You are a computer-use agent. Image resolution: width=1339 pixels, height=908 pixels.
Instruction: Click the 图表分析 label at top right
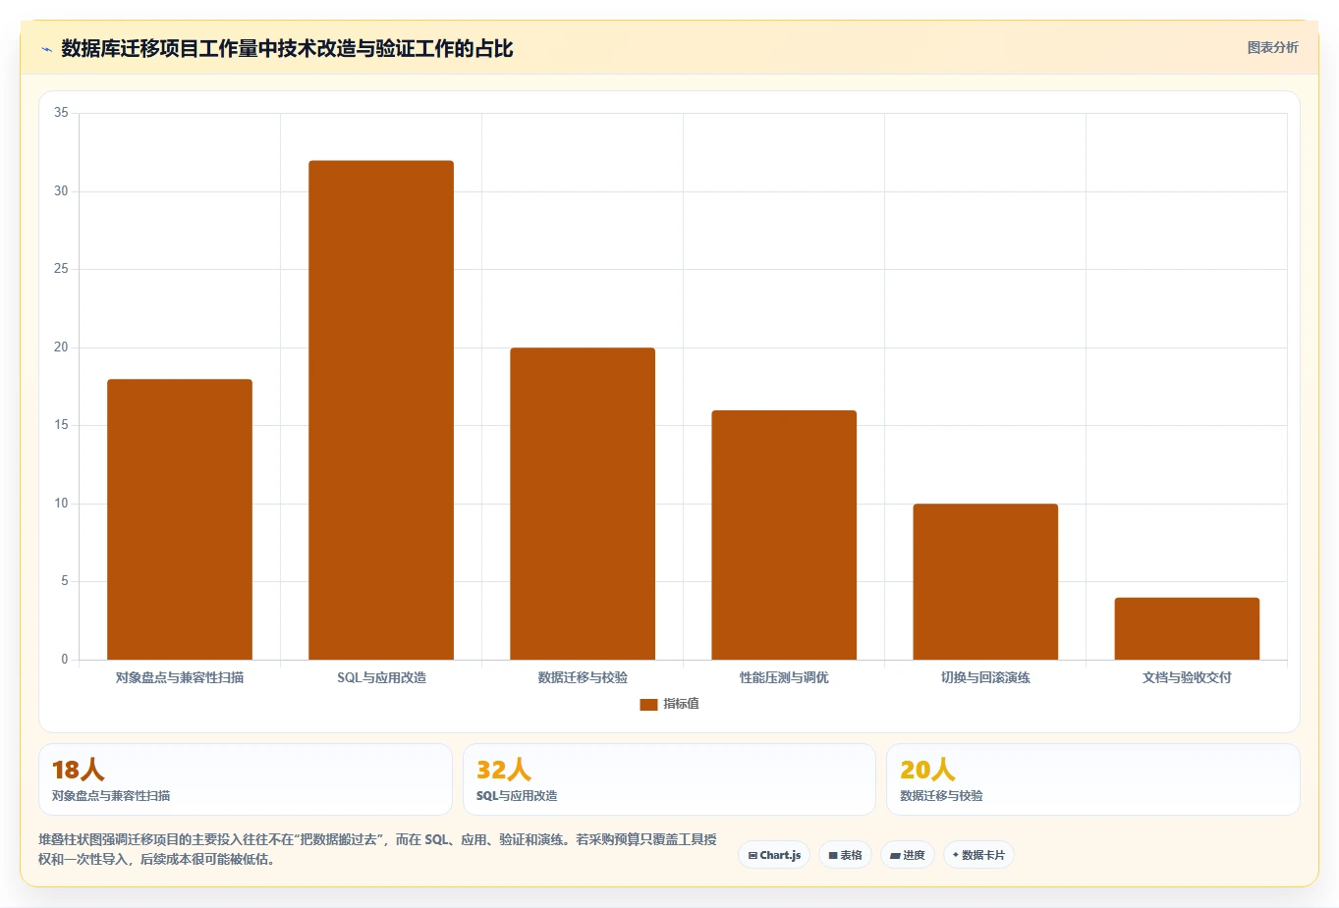(1272, 47)
